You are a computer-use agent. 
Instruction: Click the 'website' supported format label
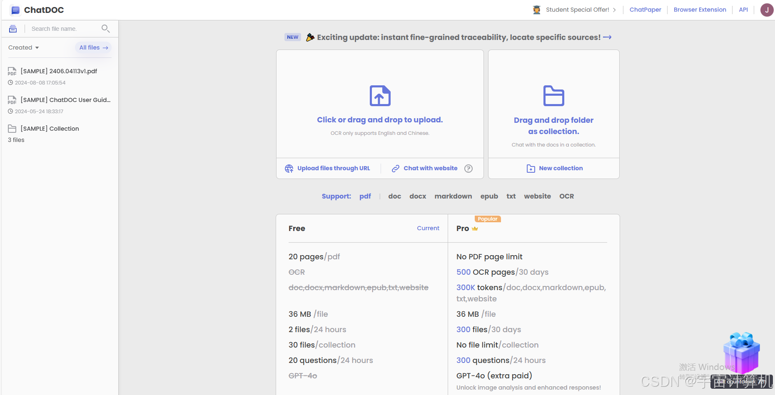537,196
